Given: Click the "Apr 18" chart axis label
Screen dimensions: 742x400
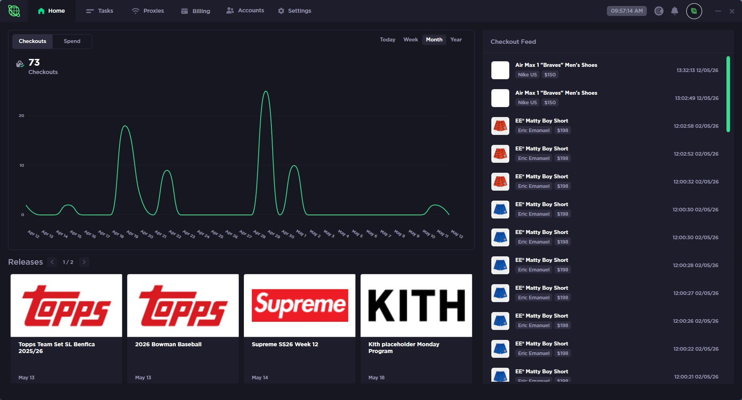Looking at the screenshot, I should [118, 234].
